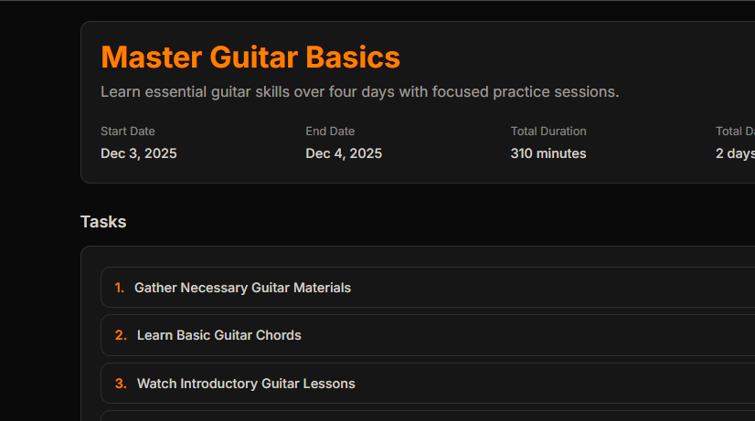This screenshot has height=421, width=755.
Task: Click empty space right of Learn Basic Guitar Chords
Action: [548, 335]
